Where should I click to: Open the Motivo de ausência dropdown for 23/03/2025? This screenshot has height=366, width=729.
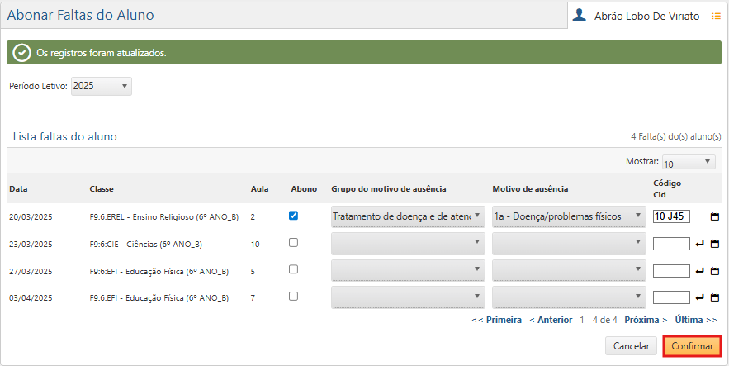pos(569,244)
